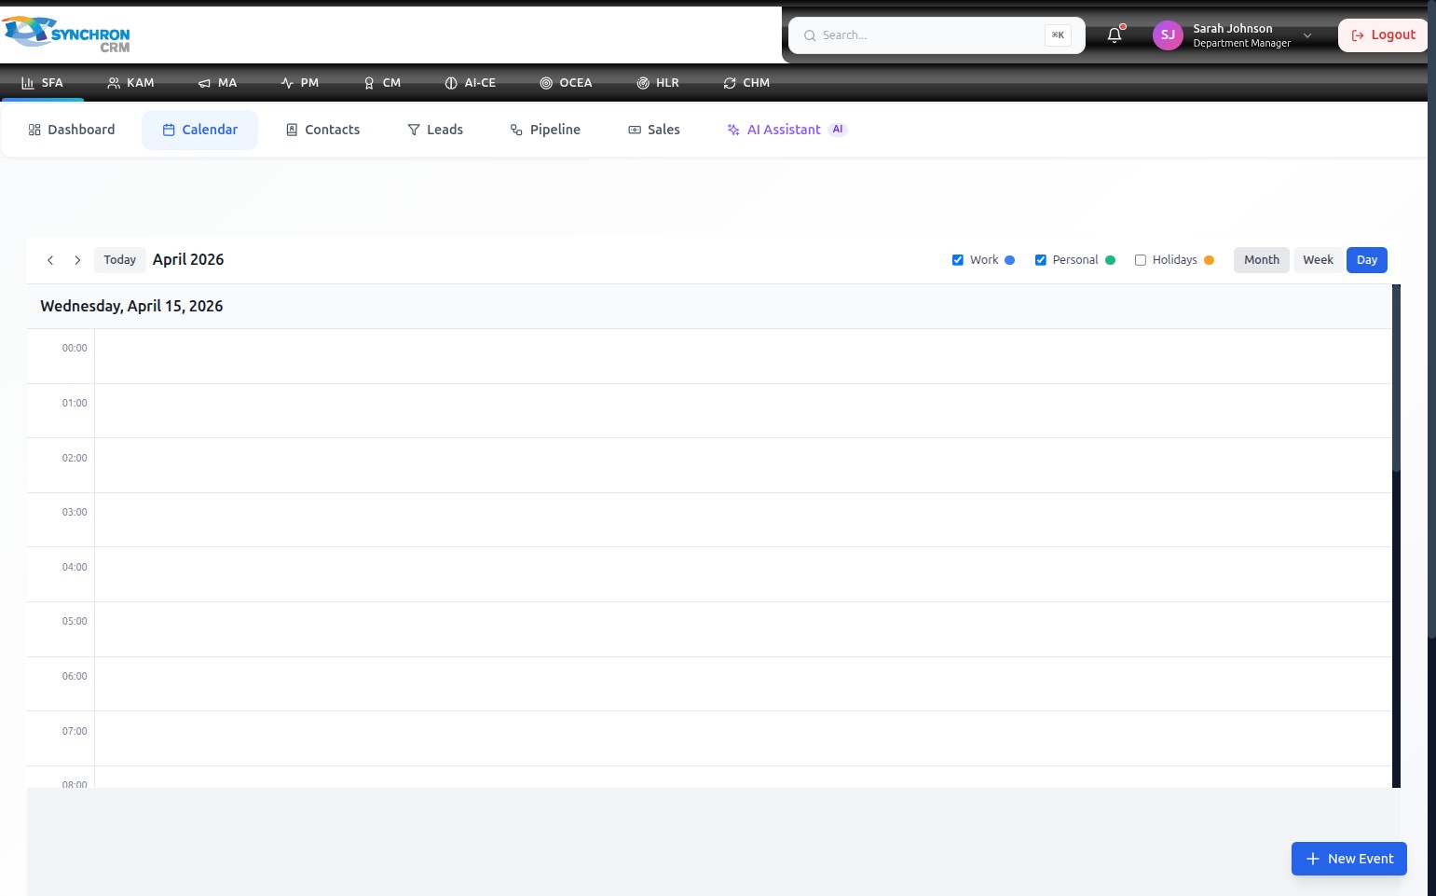Switch to the Sales tab
Image resolution: width=1436 pixels, height=896 pixels.
coord(654,130)
